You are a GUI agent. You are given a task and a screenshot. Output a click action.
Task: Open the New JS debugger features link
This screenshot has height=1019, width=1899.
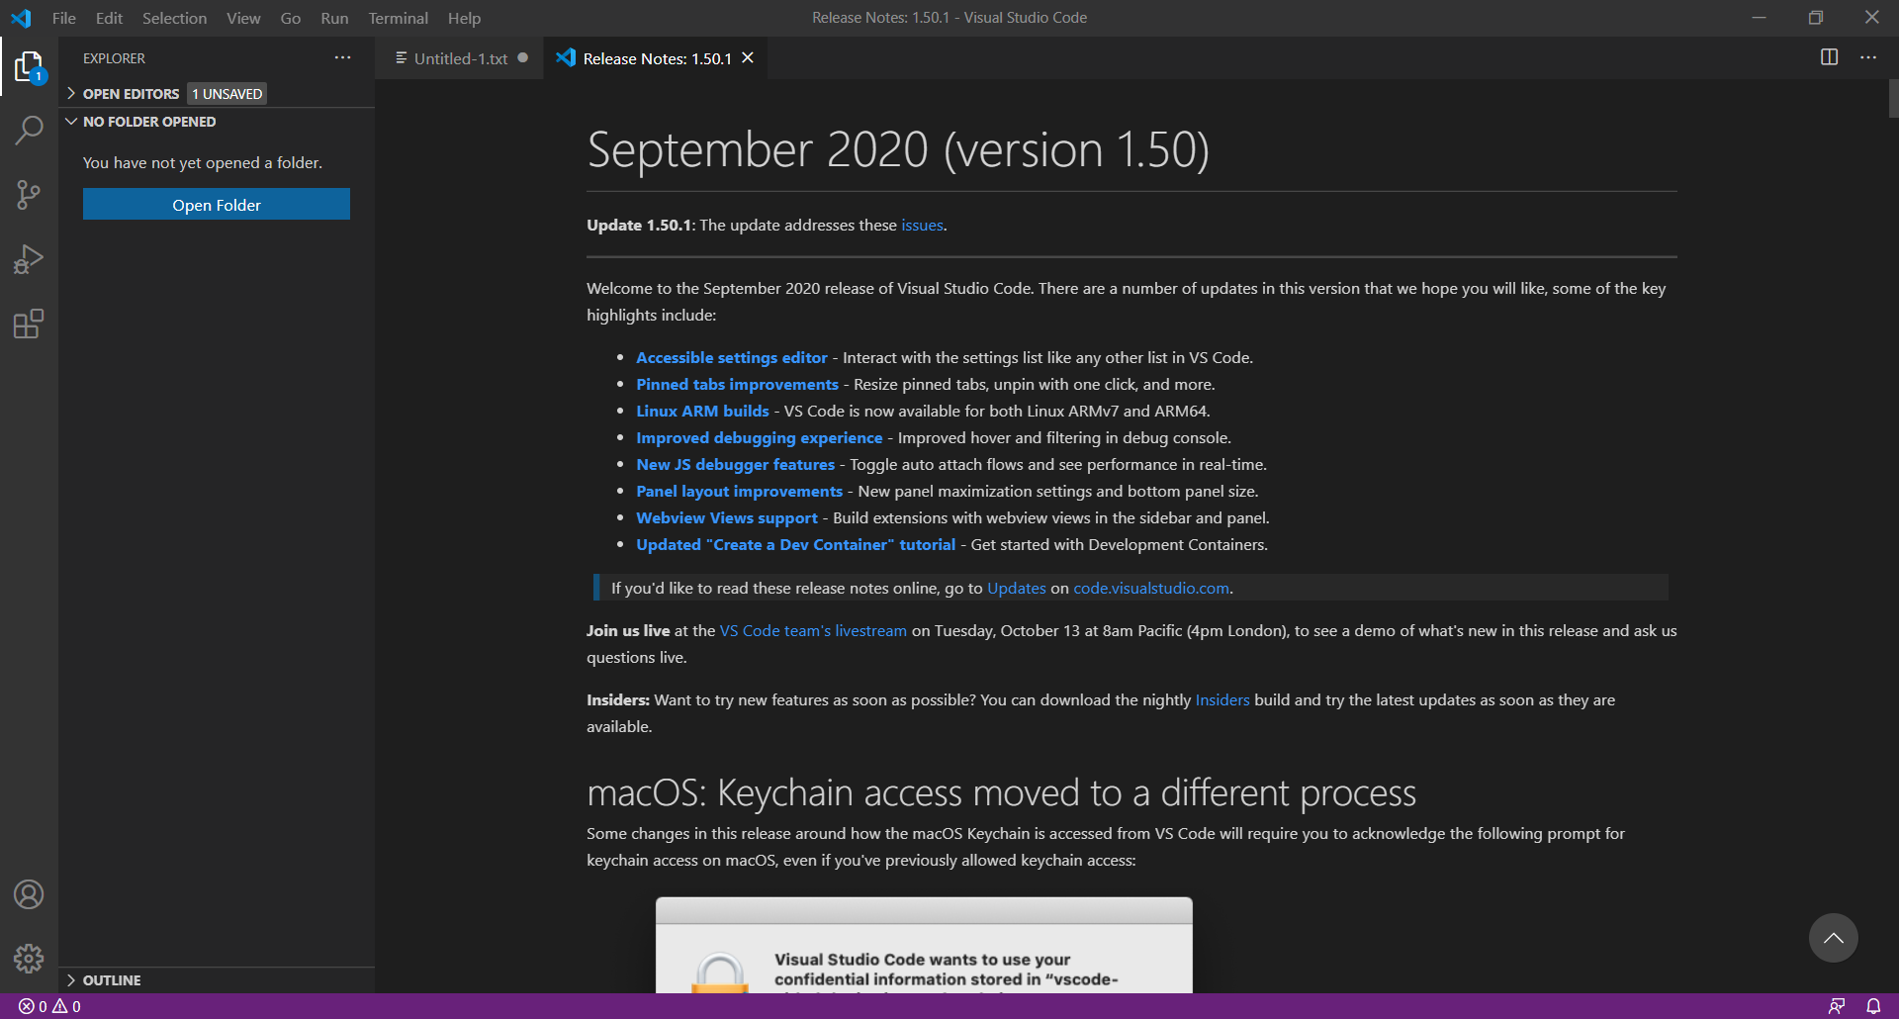[x=735, y=465]
